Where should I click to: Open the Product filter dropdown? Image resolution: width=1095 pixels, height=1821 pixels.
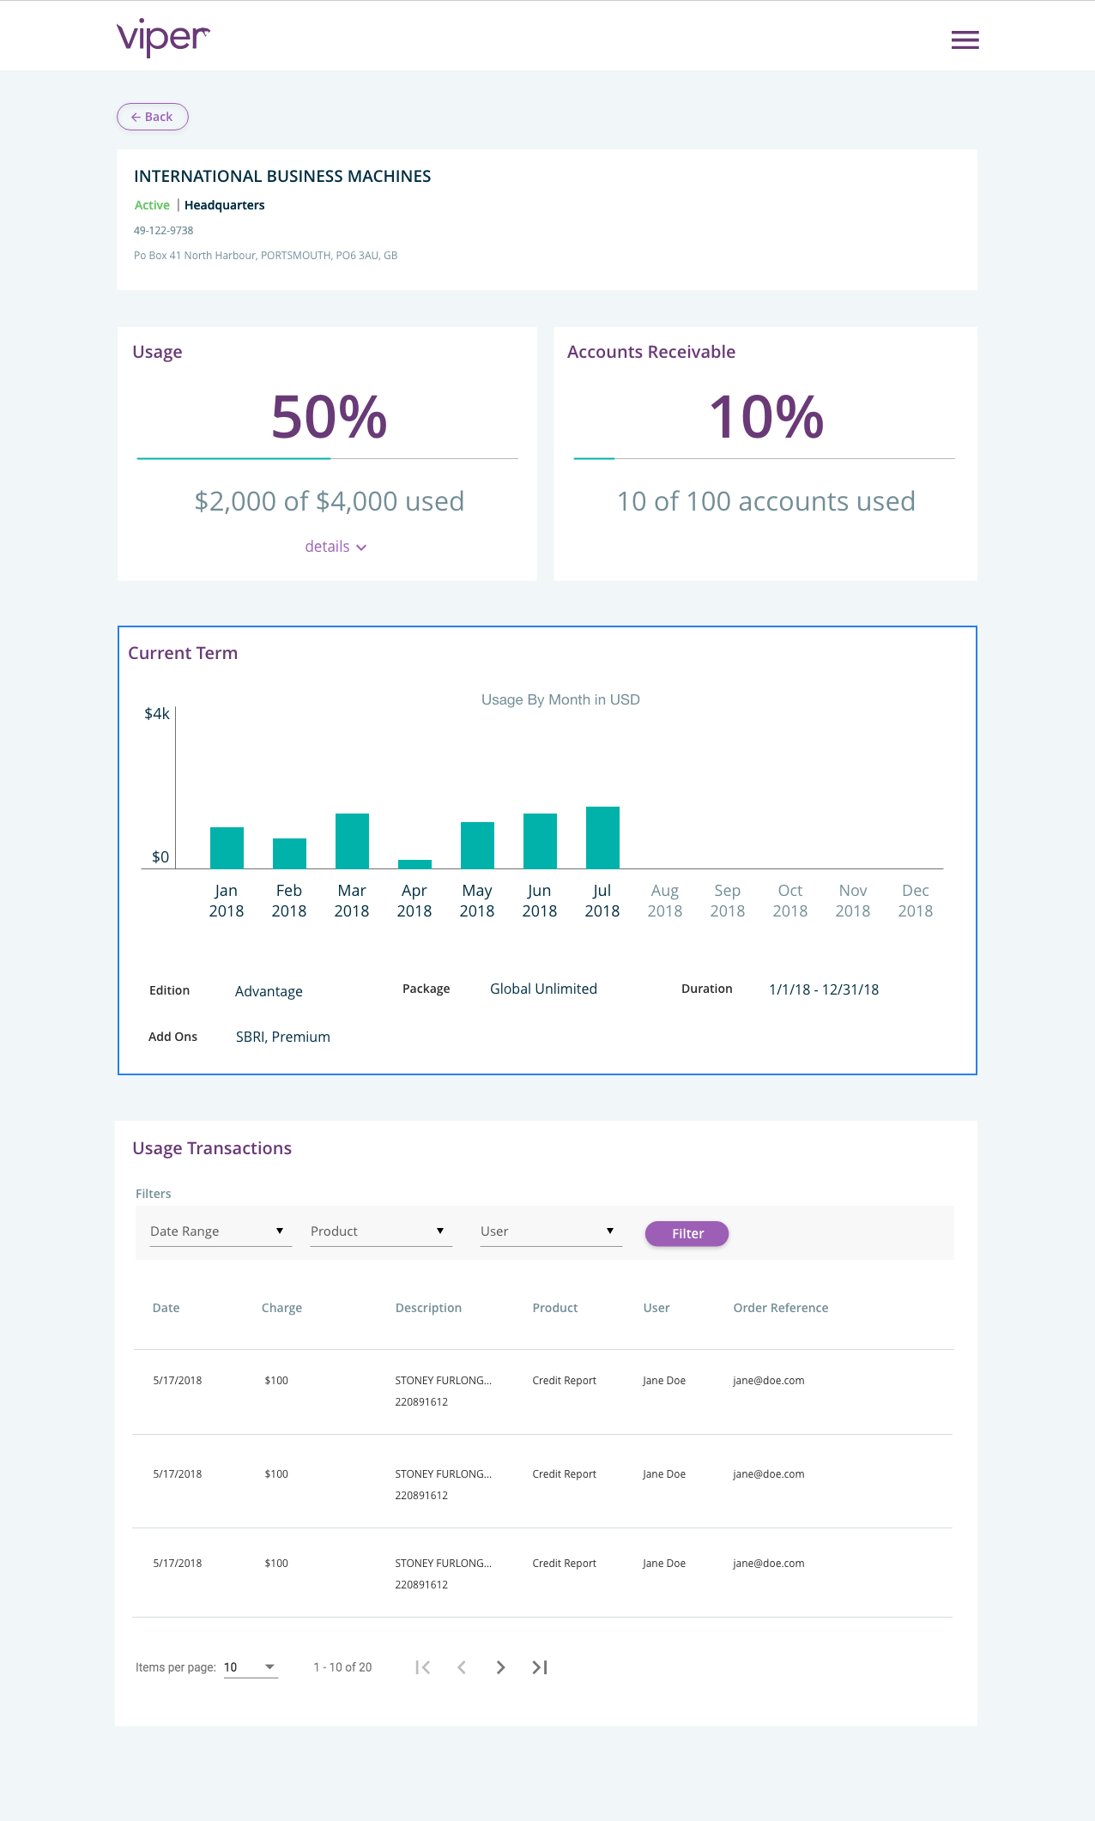coord(380,1231)
